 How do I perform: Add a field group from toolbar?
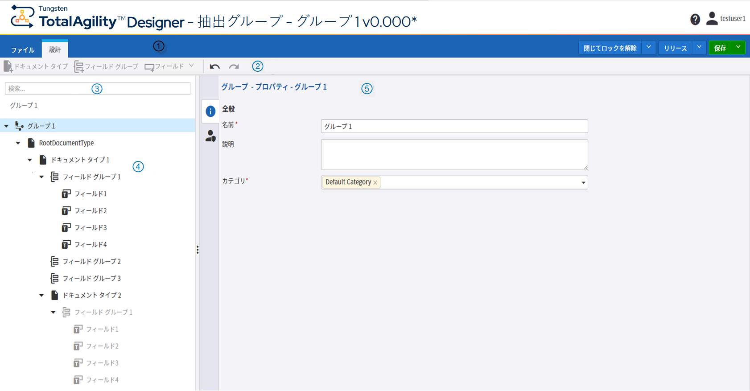(x=106, y=67)
